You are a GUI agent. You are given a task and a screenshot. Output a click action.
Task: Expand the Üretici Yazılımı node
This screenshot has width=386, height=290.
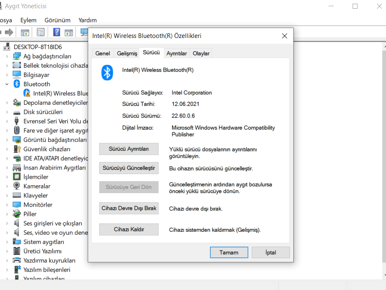[x=7, y=251]
